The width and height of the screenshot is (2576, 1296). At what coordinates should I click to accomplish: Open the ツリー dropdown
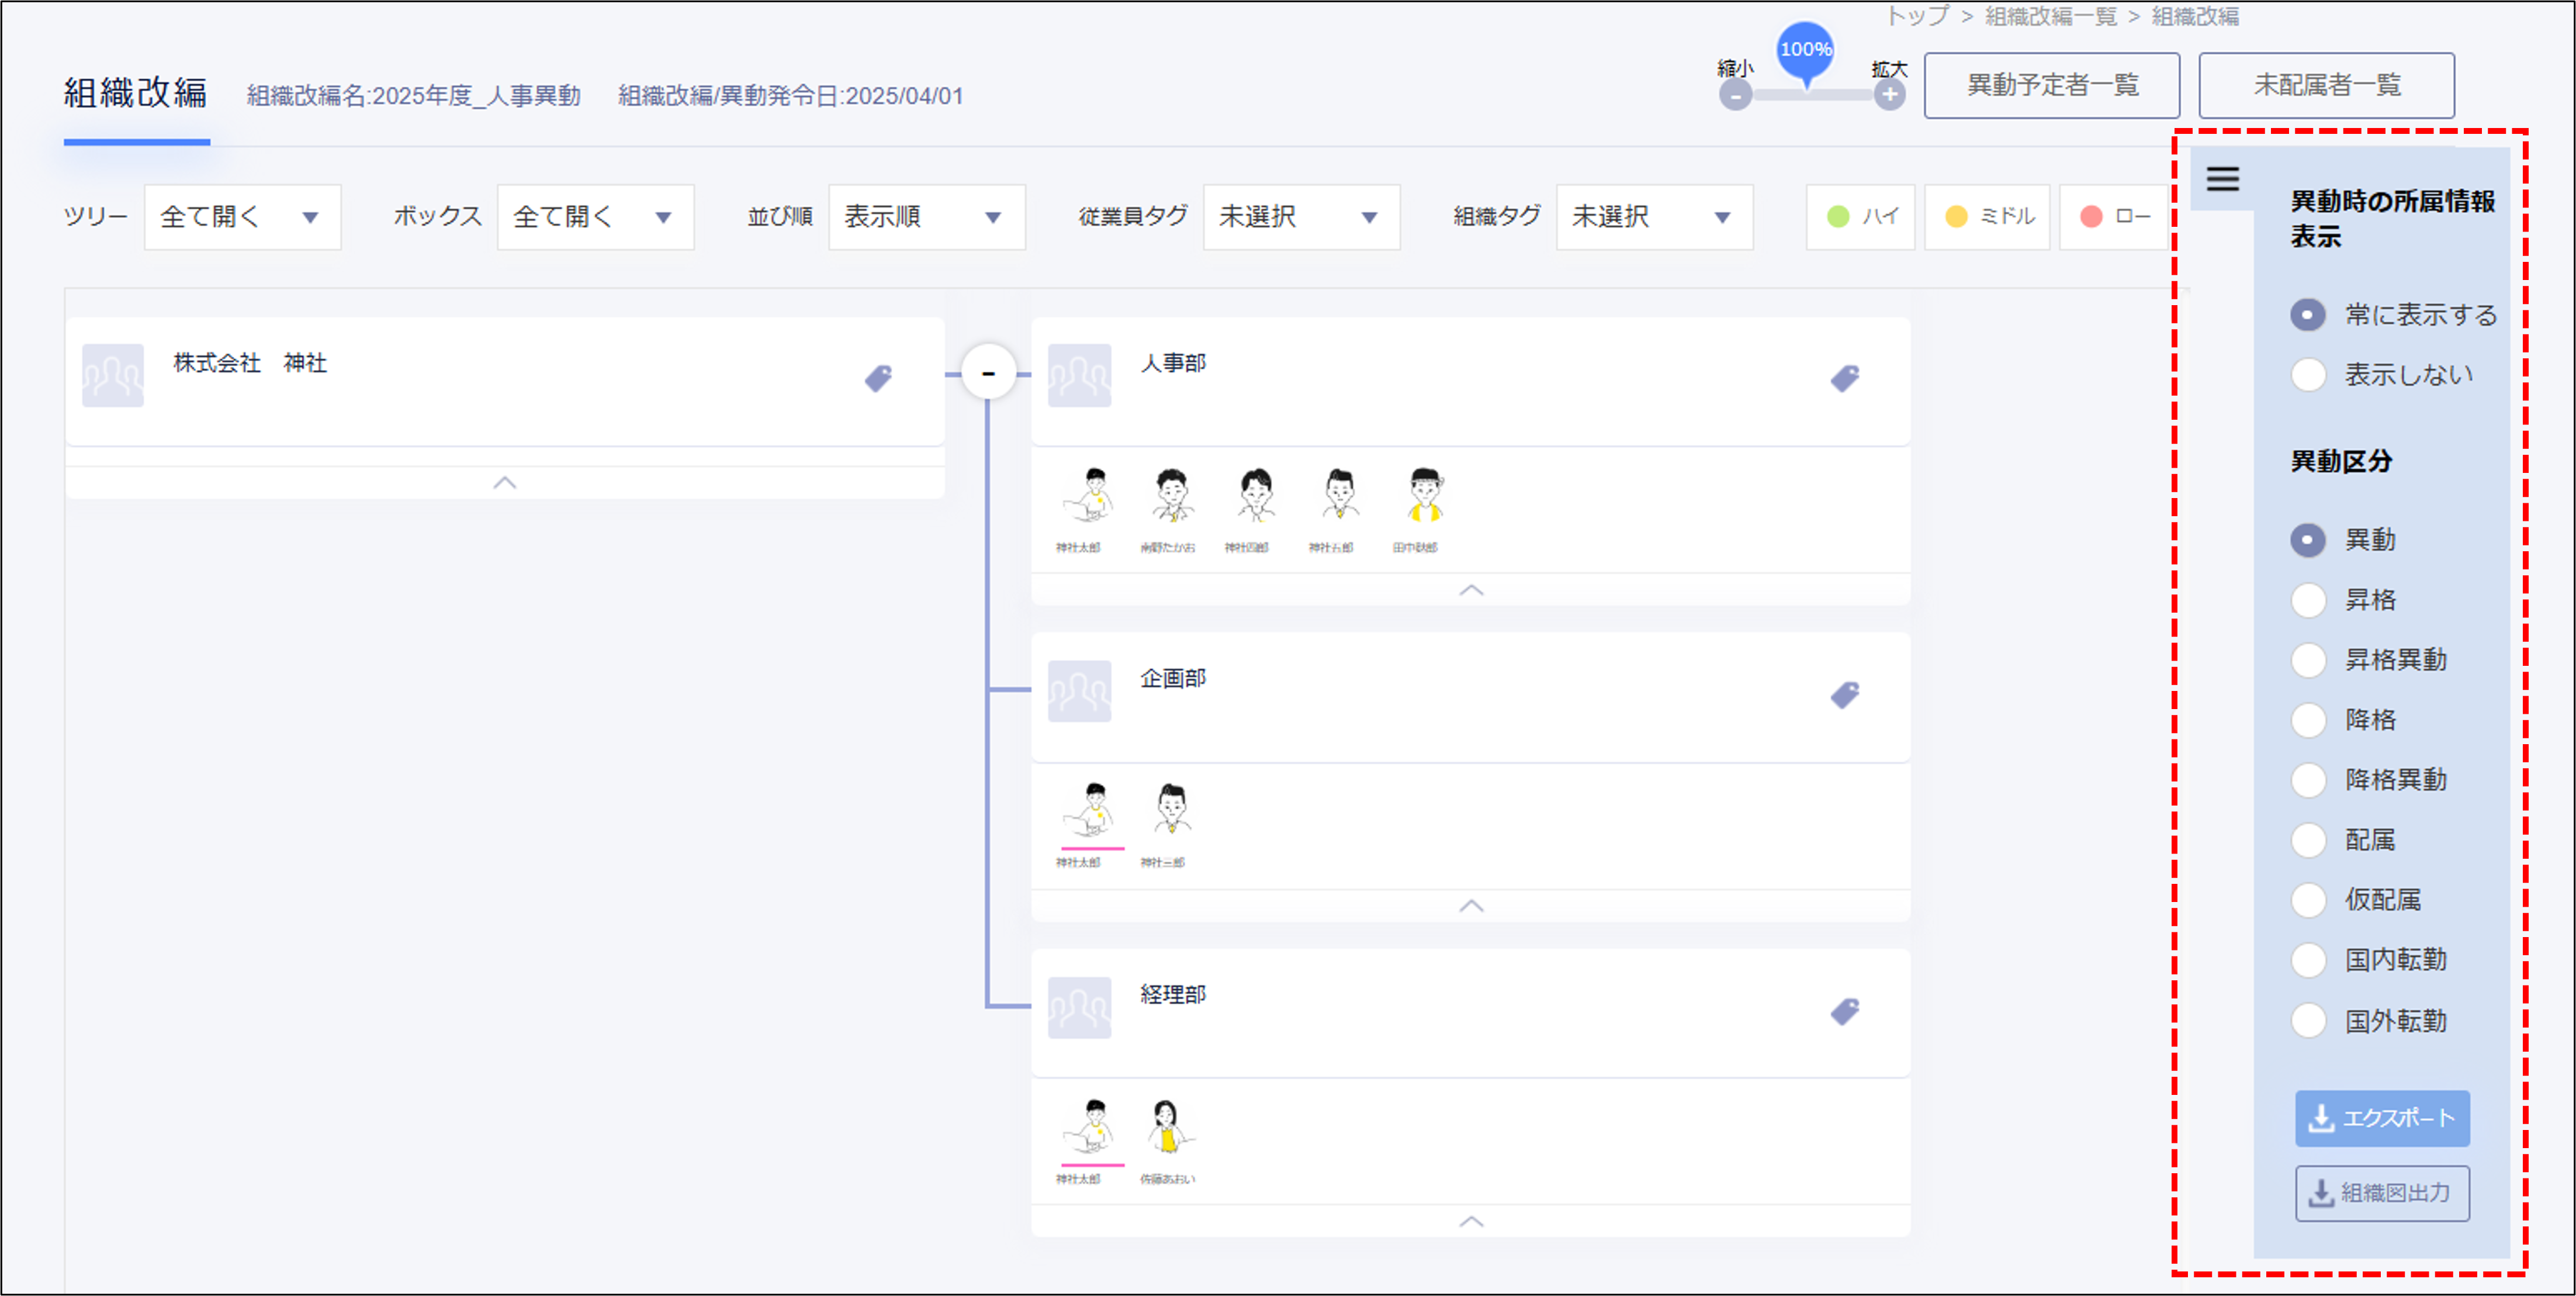pos(242,217)
